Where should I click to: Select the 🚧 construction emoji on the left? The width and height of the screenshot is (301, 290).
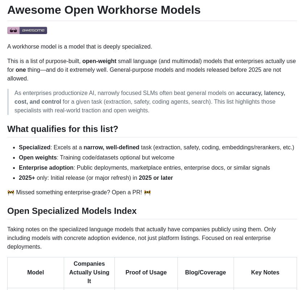pyautogui.click(x=11, y=192)
